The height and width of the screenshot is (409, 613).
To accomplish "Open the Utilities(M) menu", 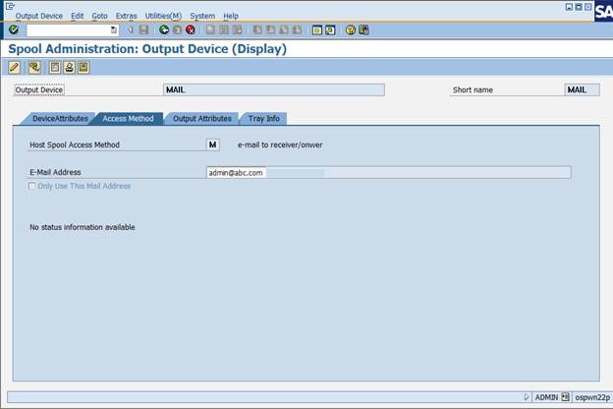I will [x=163, y=16].
